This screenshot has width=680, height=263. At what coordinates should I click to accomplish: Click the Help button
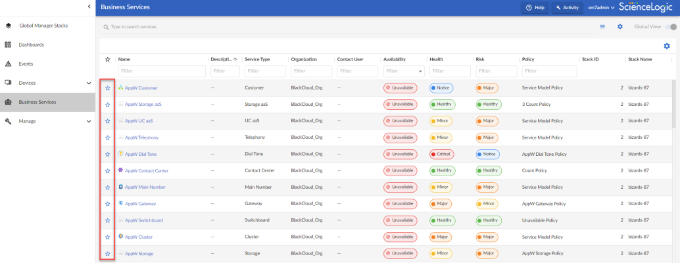click(535, 7)
